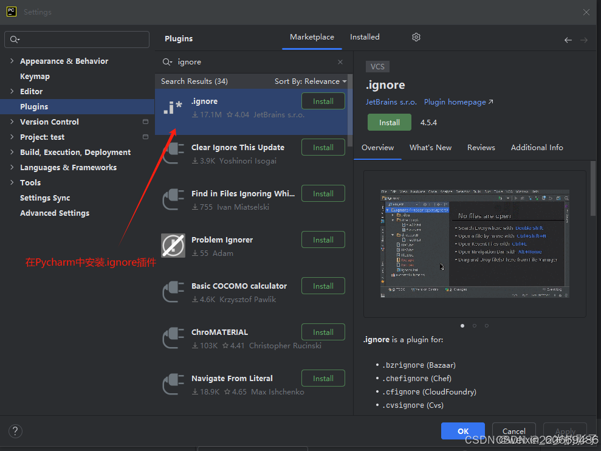Expand the Project: test node
601x451 pixels.
(12, 137)
